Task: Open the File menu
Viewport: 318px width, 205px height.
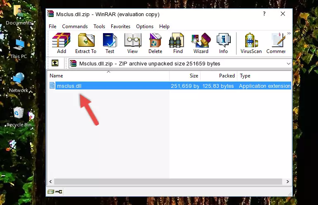Action: point(53,27)
